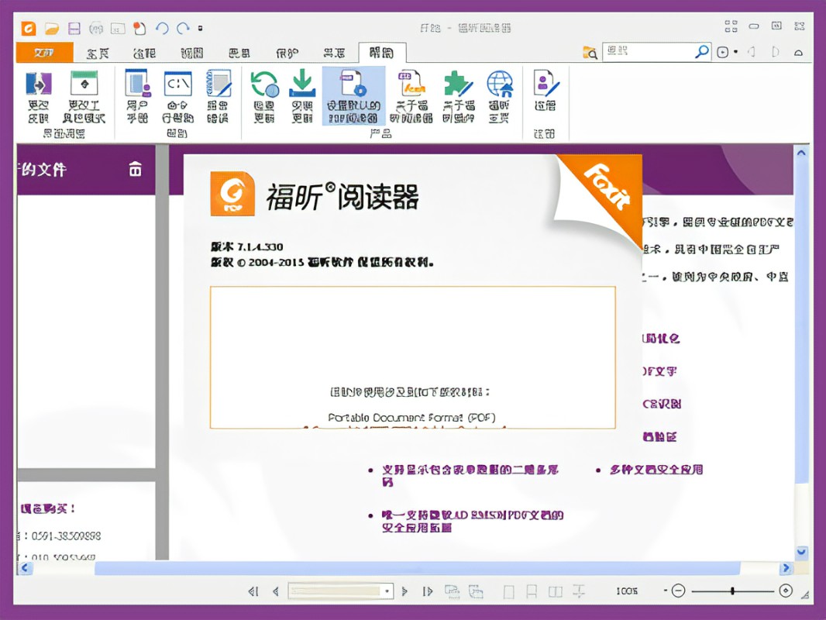Image resolution: width=826 pixels, height=620 pixels.
Task: Click the next view icon in status bar
Action: (x=476, y=591)
